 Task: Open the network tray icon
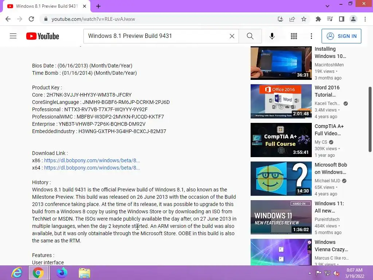click(327, 273)
